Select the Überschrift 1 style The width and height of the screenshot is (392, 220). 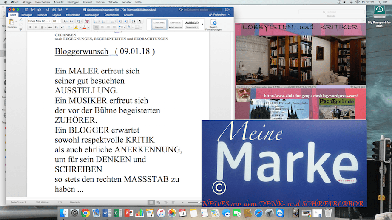[x=192, y=24]
